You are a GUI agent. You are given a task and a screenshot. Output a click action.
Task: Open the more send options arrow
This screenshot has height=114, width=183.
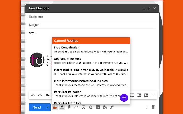pos(48,107)
